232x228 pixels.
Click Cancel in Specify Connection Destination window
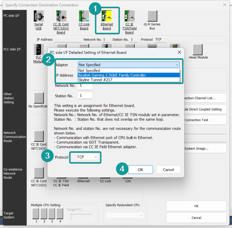coord(196,218)
